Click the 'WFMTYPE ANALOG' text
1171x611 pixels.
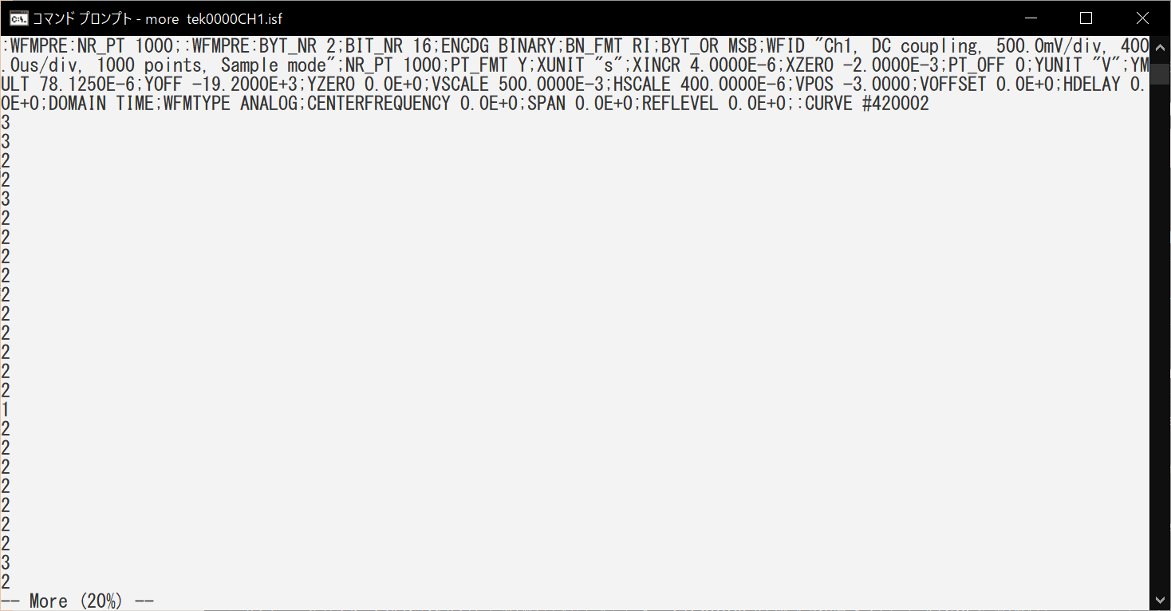coord(229,104)
